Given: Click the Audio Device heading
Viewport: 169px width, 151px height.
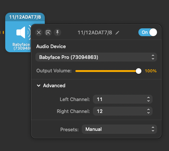Looking at the screenshot, I should pyautogui.click(x=51, y=47).
